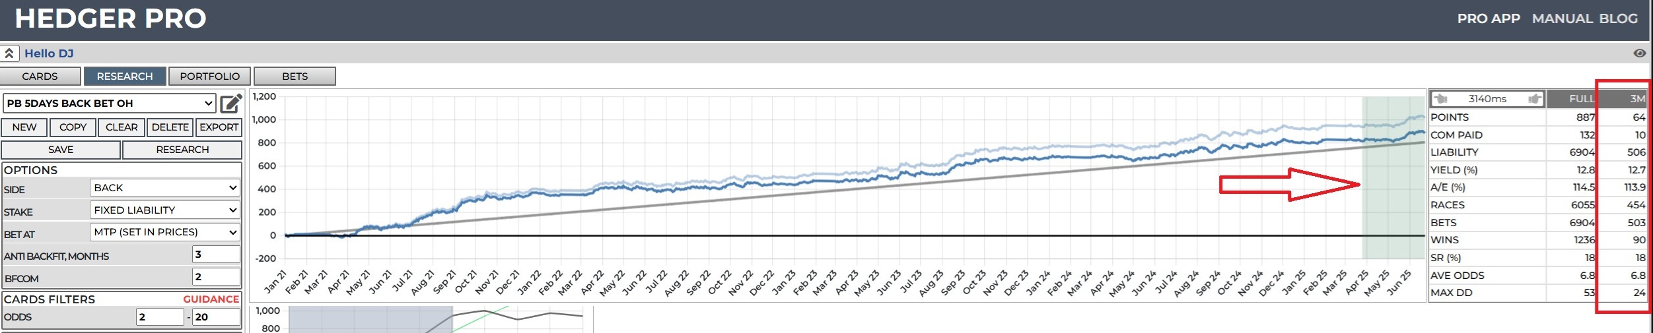Toggle the eye visibility icon
The image size is (1653, 333).
1639,53
